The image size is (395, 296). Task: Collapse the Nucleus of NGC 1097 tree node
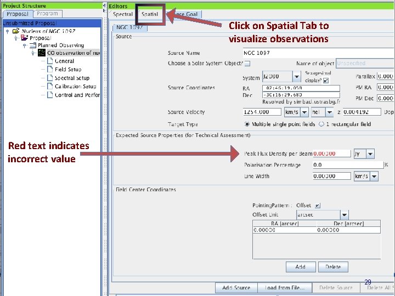tap(8, 31)
